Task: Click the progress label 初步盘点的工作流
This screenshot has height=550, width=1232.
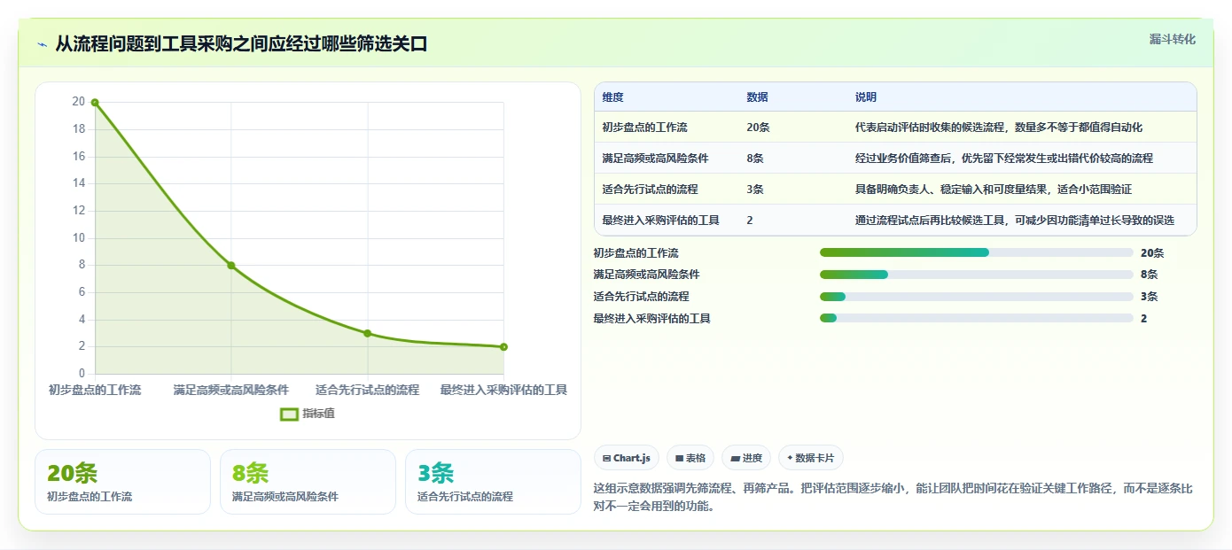Action: [x=636, y=253]
